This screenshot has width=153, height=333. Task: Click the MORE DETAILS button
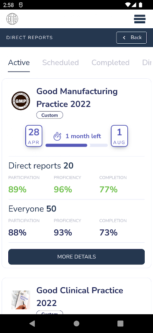tap(76, 256)
